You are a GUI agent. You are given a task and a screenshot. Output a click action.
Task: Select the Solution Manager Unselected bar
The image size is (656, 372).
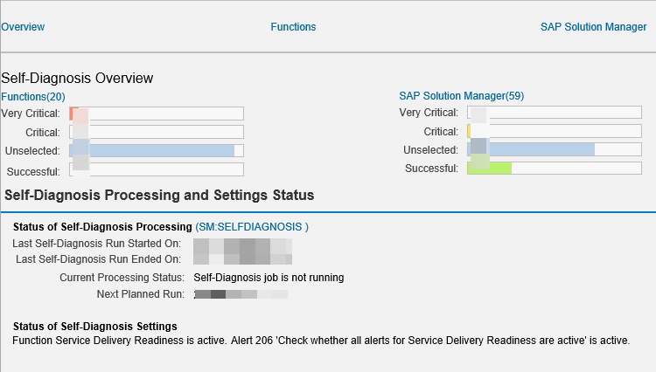[x=555, y=149]
